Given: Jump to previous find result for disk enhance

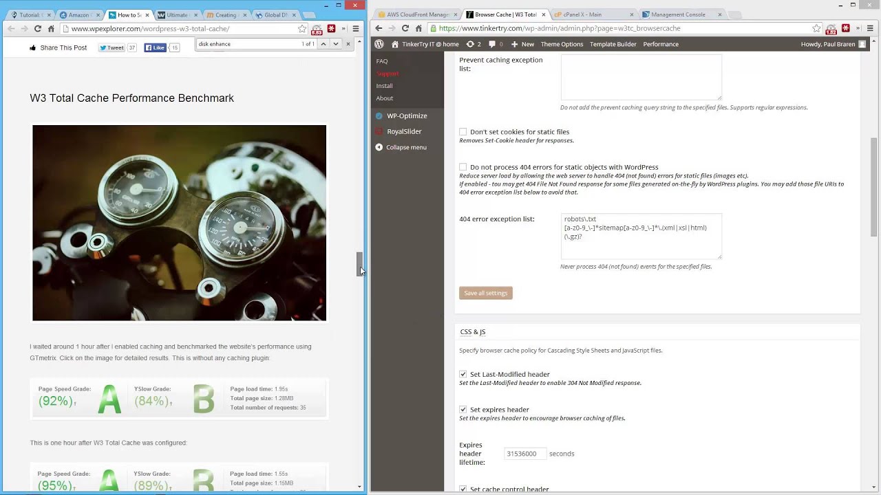Looking at the screenshot, I should 323,44.
